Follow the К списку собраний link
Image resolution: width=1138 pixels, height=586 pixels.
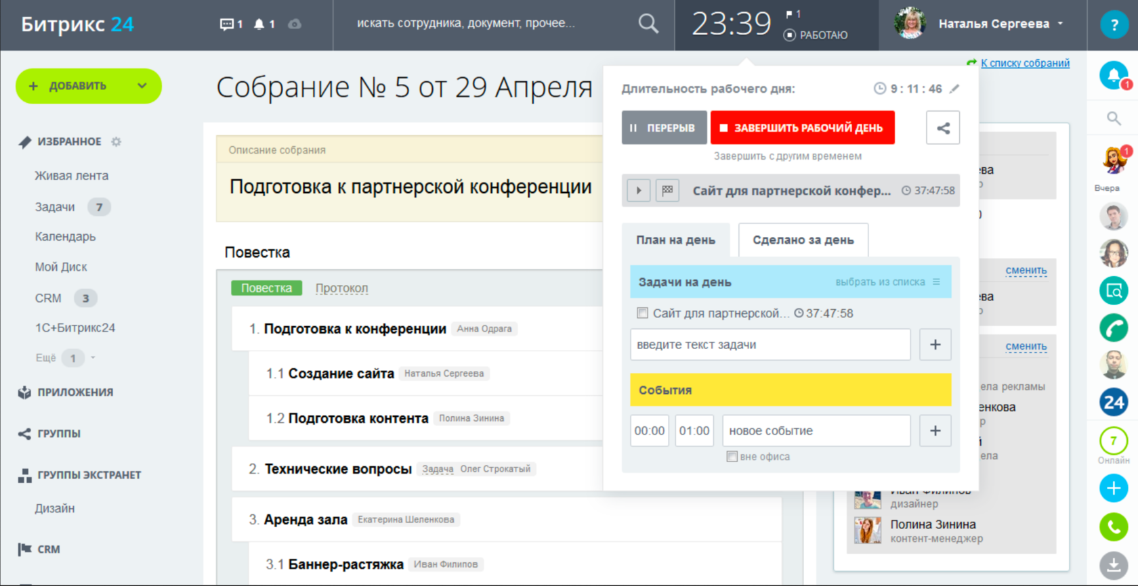(1025, 63)
